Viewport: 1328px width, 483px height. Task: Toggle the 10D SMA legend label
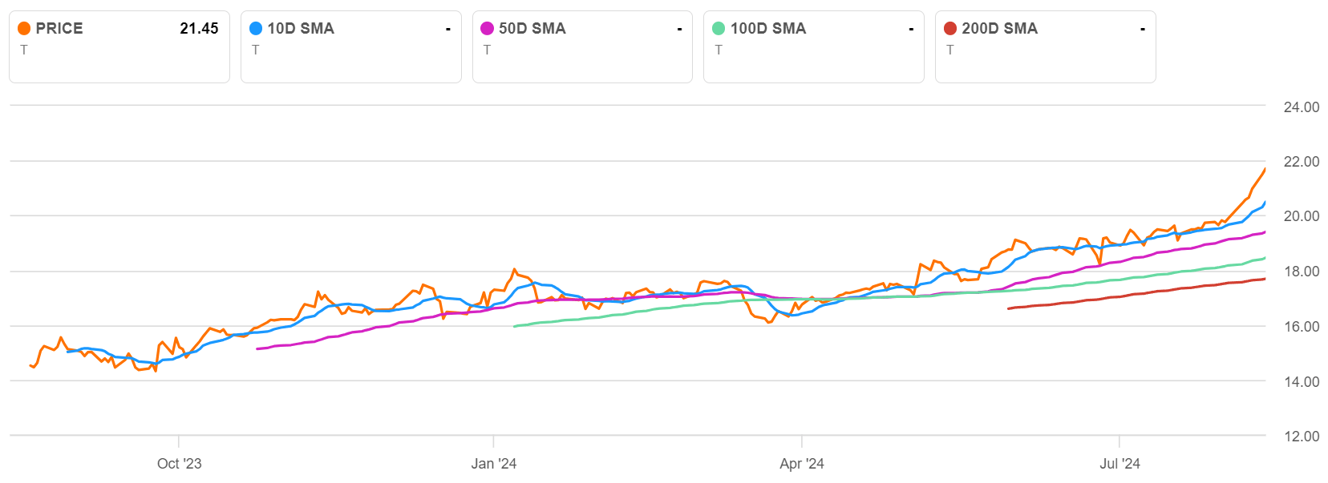click(x=301, y=29)
